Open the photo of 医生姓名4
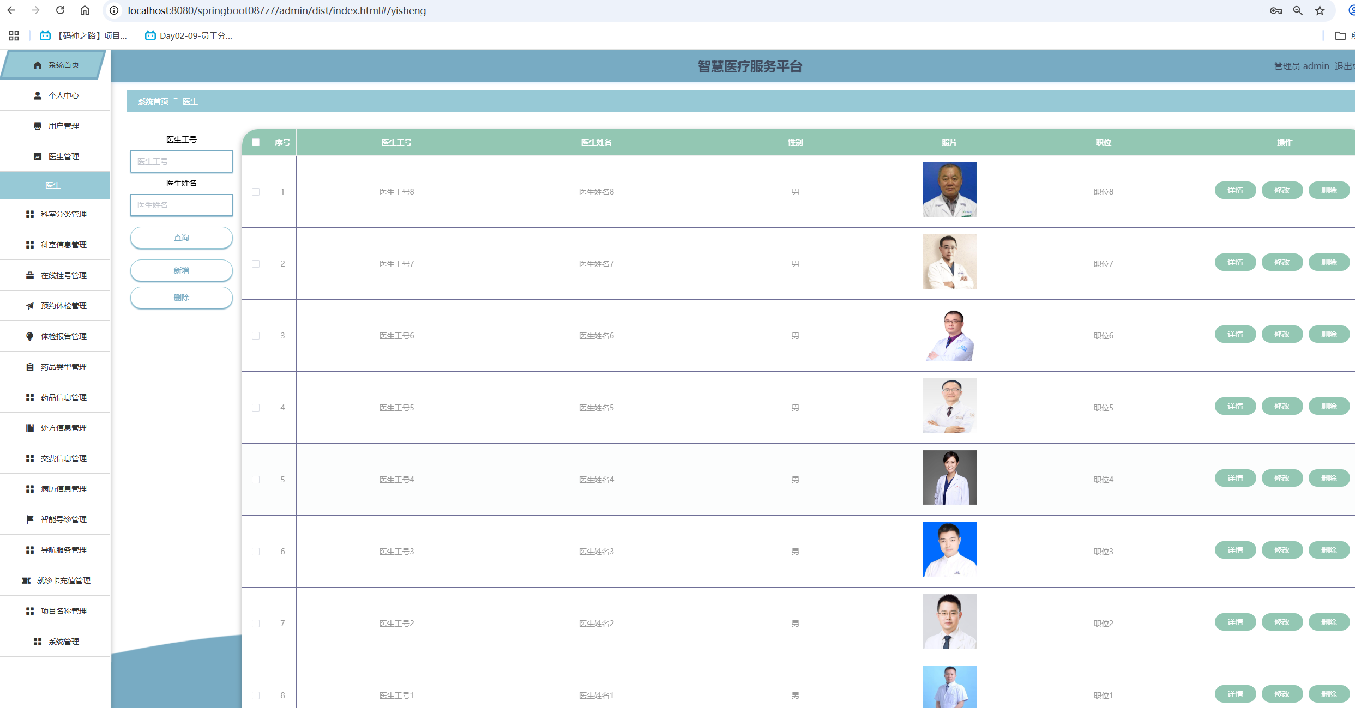 tap(950, 477)
